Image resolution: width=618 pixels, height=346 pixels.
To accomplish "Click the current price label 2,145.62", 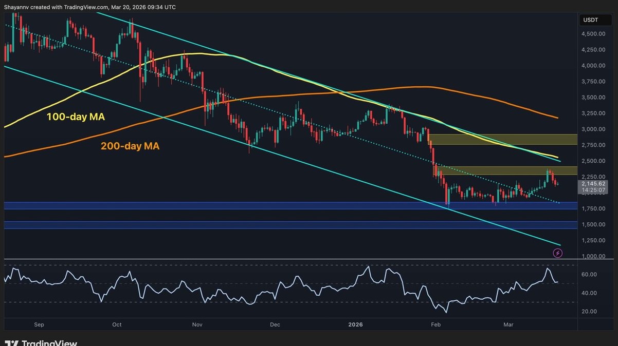I will [593, 184].
